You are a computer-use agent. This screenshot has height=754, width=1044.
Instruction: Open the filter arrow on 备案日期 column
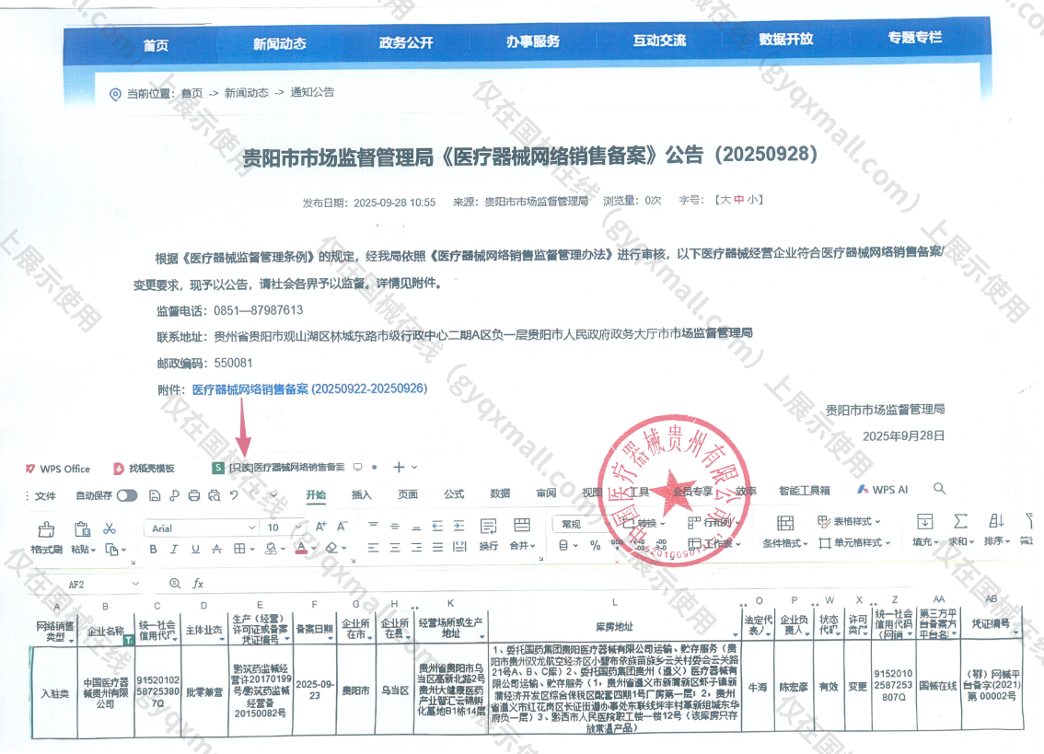(x=331, y=638)
